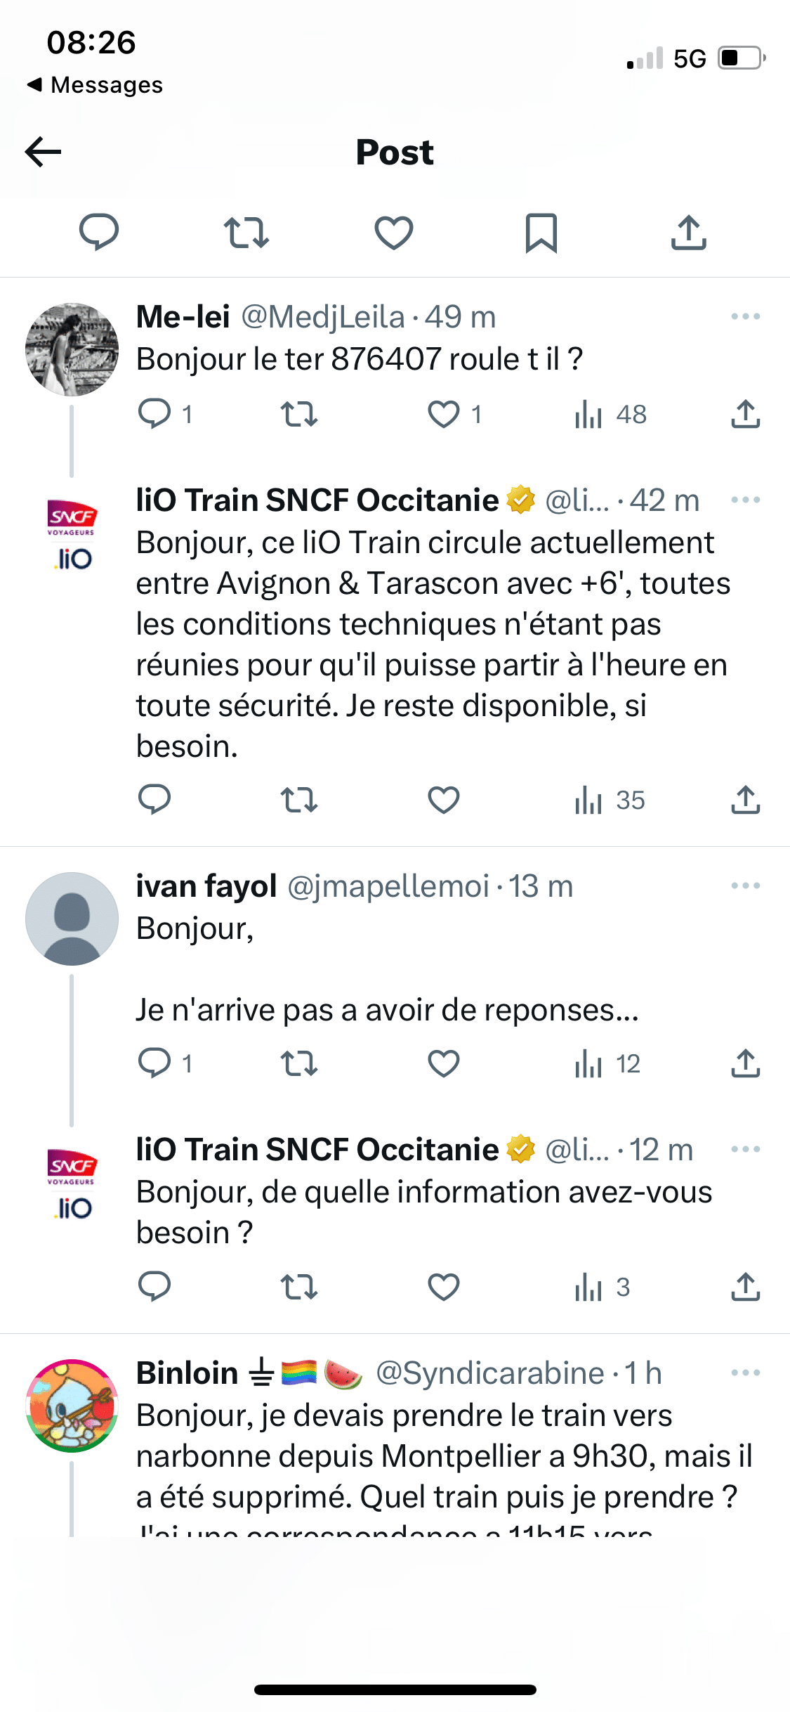Viewport: 790px width, 1712px height.
Task: Open liO Train SNCF Occitanie profile name
Action: click(x=317, y=500)
